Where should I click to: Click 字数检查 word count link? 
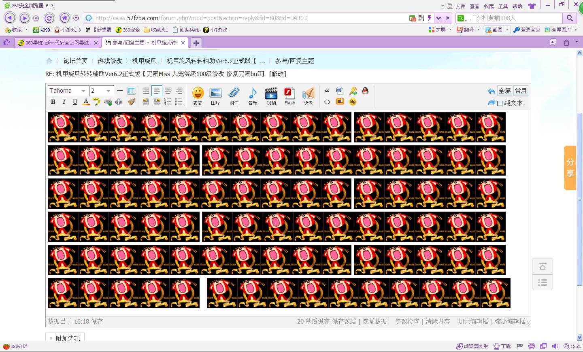(407, 321)
